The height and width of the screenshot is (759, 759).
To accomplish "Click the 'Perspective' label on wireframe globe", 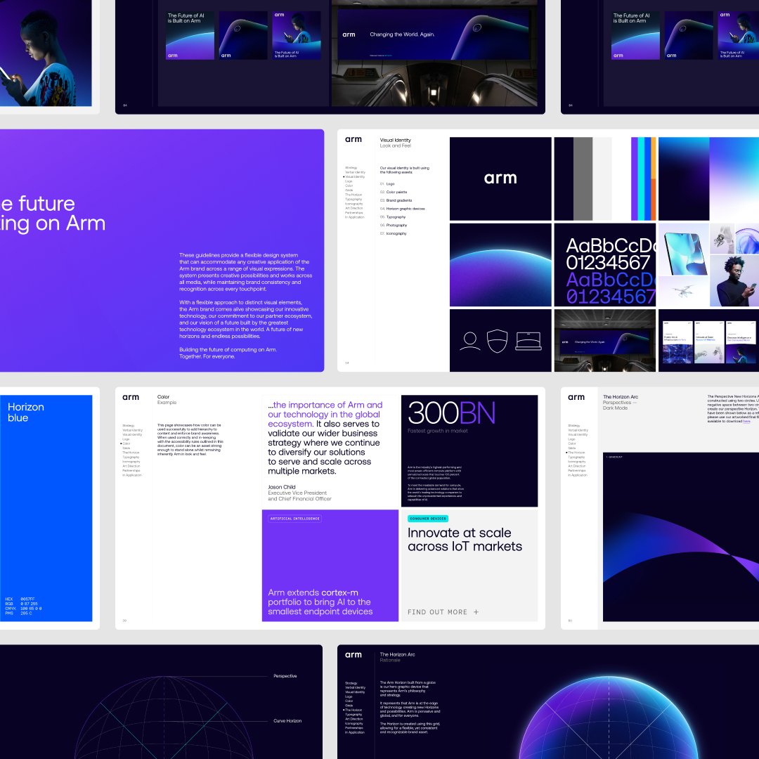I will point(285,676).
